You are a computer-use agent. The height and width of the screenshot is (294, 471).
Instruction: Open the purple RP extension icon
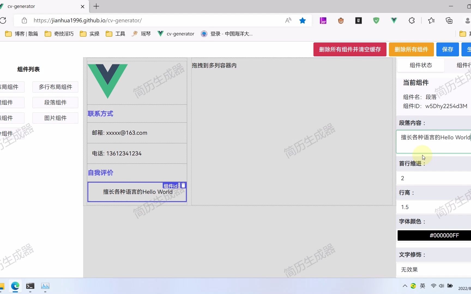[323, 20]
